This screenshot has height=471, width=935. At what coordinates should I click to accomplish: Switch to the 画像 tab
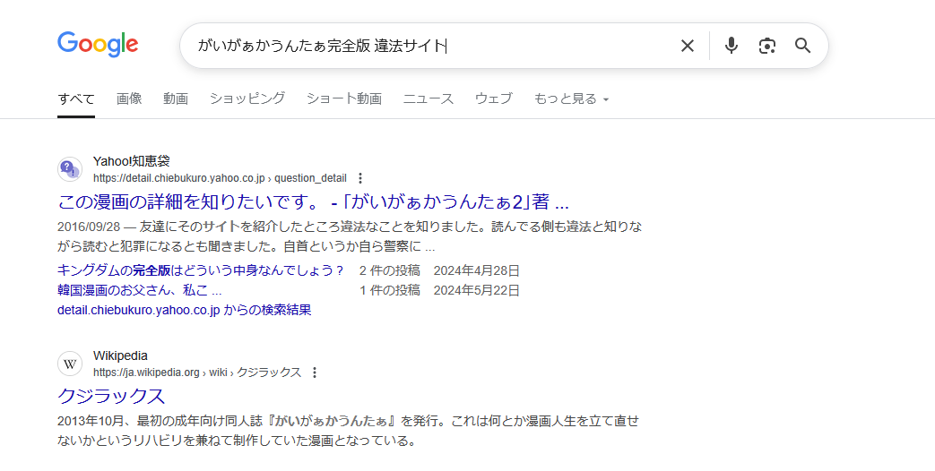click(x=129, y=98)
